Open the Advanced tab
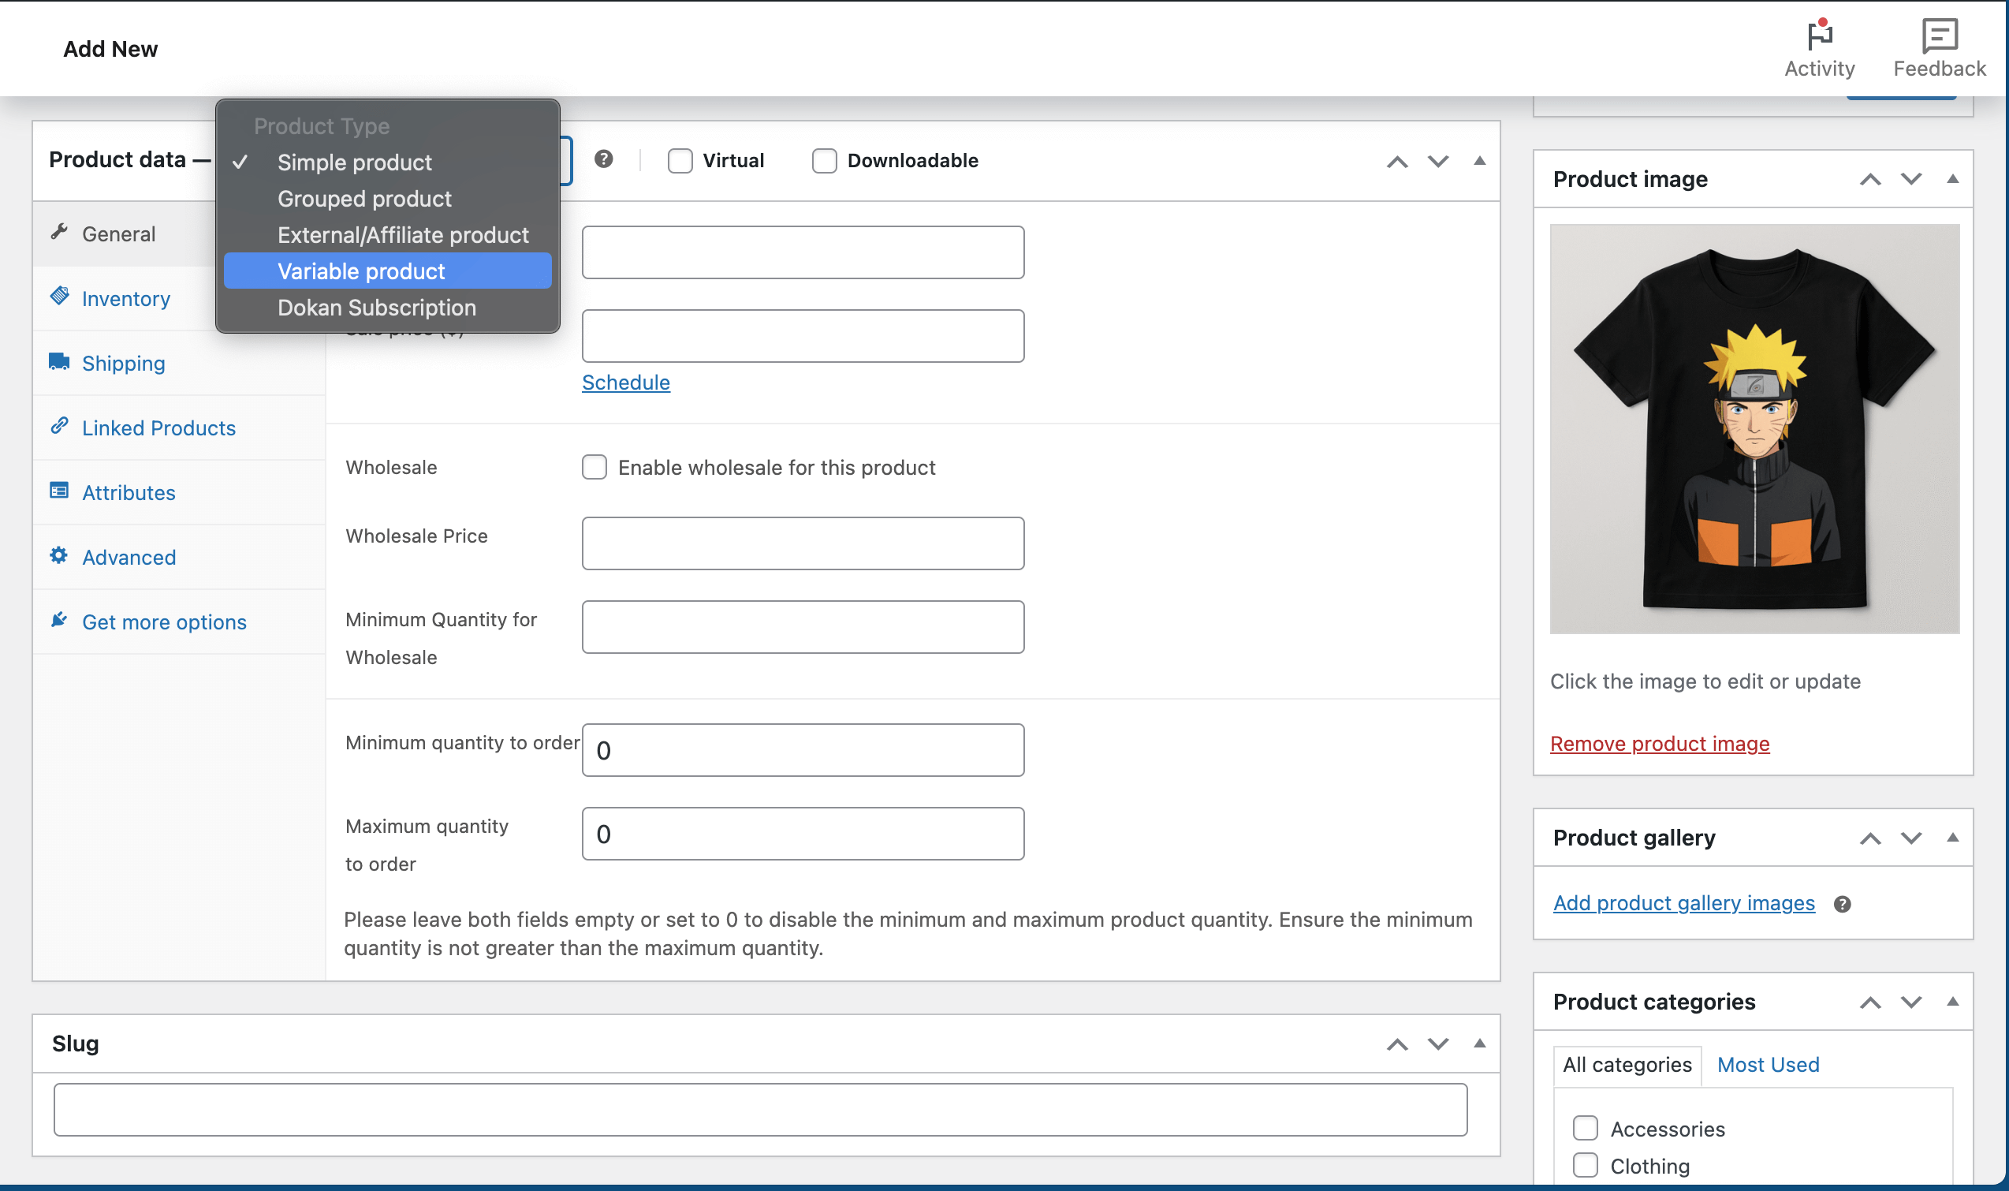2009x1191 pixels. [x=179, y=557]
